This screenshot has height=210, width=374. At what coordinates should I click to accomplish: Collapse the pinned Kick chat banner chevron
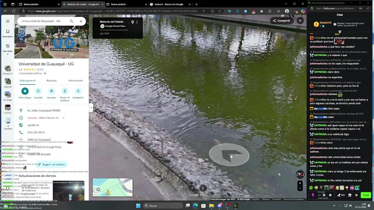(x=340, y=32)
